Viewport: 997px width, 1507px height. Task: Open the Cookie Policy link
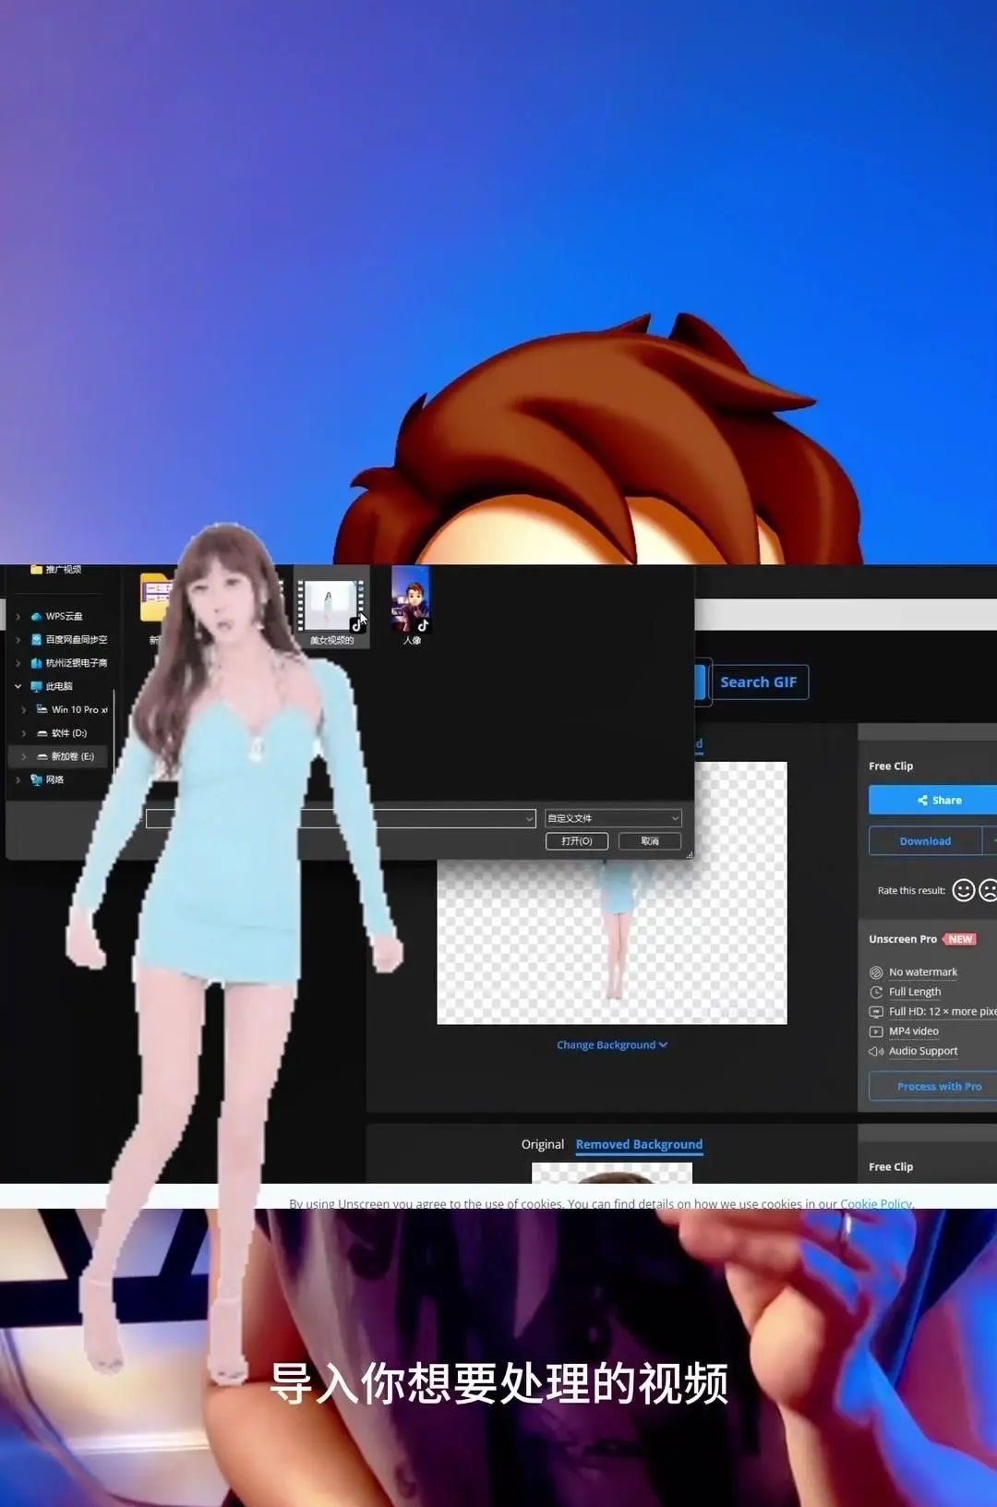pyautogui.click(x=875, y=1204)
